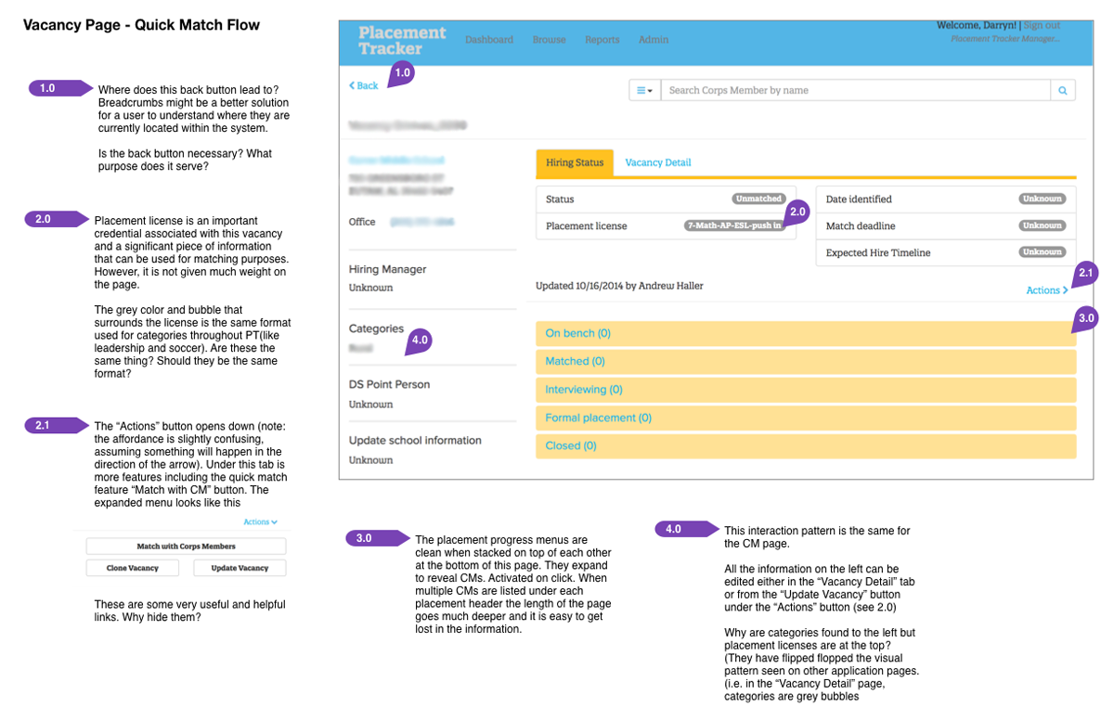The width and height of the screenshot is (1114, 720).
Task: Switch to the Vacancy Detail tab
Action: 658,162
